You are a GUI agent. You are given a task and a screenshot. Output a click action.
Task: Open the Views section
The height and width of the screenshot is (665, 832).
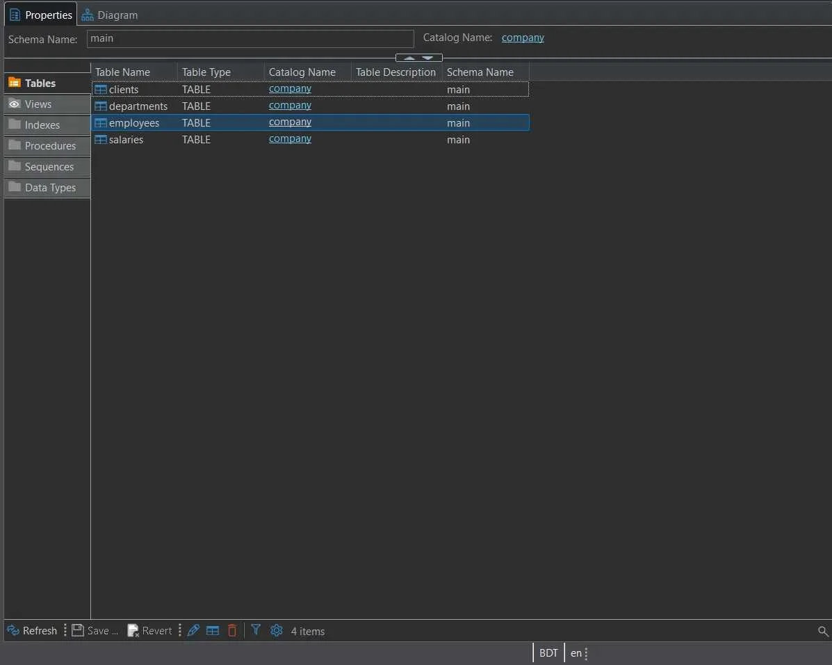pos(47,104)
